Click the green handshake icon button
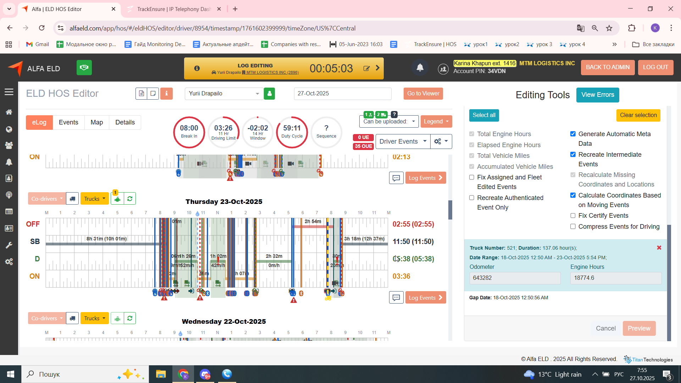Image resolution: width=681 pixels, height=383 pixels. click(x=84, y=68)
